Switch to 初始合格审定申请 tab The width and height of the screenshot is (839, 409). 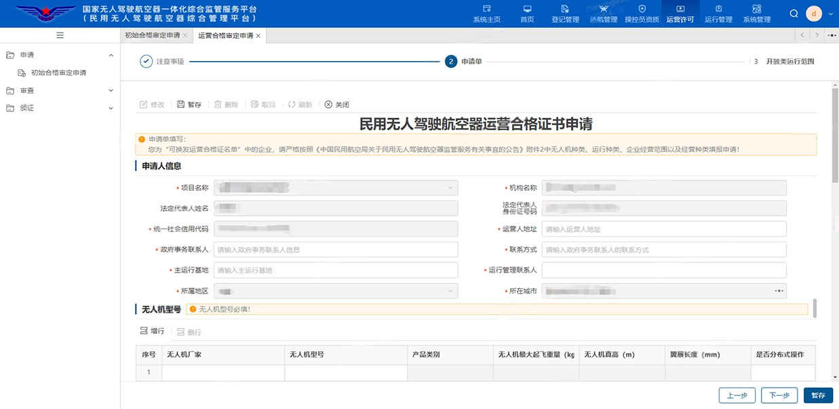(153, 35)
